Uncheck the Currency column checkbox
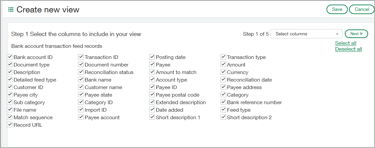This screenshot has height=148, width=375. pos(223,72)
